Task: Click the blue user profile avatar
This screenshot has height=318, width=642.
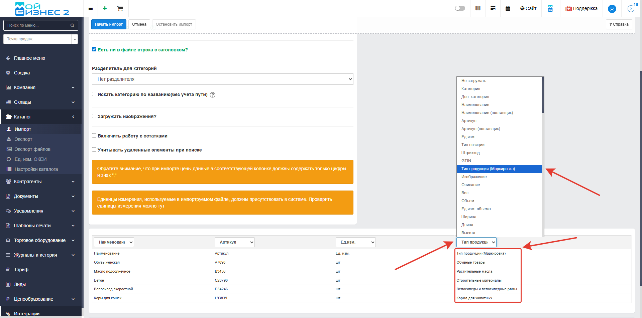Action: [612, 9]
